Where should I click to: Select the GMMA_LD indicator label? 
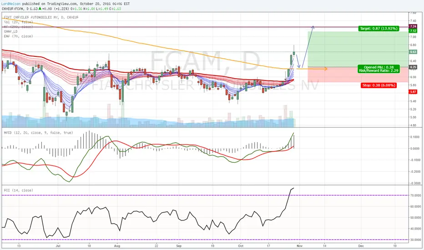(11, 32)
